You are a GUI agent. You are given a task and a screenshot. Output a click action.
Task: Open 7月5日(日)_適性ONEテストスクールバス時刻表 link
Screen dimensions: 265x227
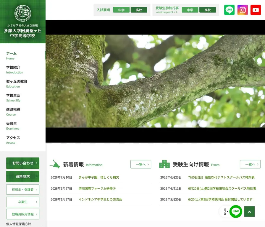coord(221,177)
